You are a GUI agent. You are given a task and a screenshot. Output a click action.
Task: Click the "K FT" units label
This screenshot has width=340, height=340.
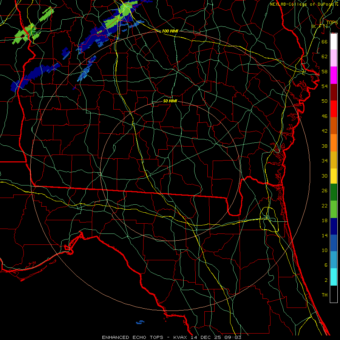pyautogui.click(x=320, y=26)
